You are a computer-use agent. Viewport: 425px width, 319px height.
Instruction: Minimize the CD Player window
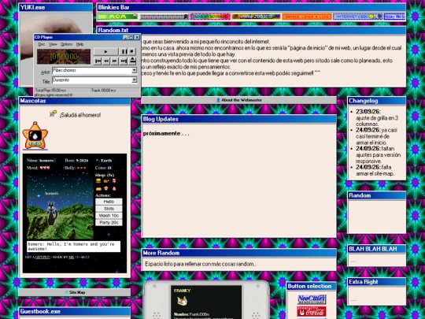[125, 37]
